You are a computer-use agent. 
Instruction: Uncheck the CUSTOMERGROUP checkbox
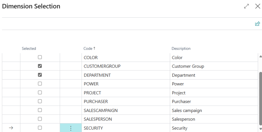click(x=40, y=66)
